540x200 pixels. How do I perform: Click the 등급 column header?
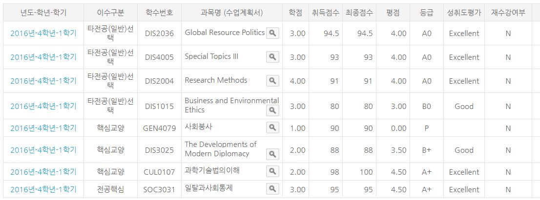(x=427, y=13)
